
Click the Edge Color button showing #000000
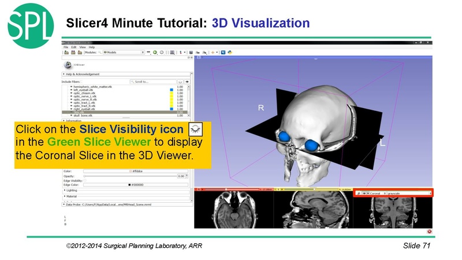pos(136,185)
